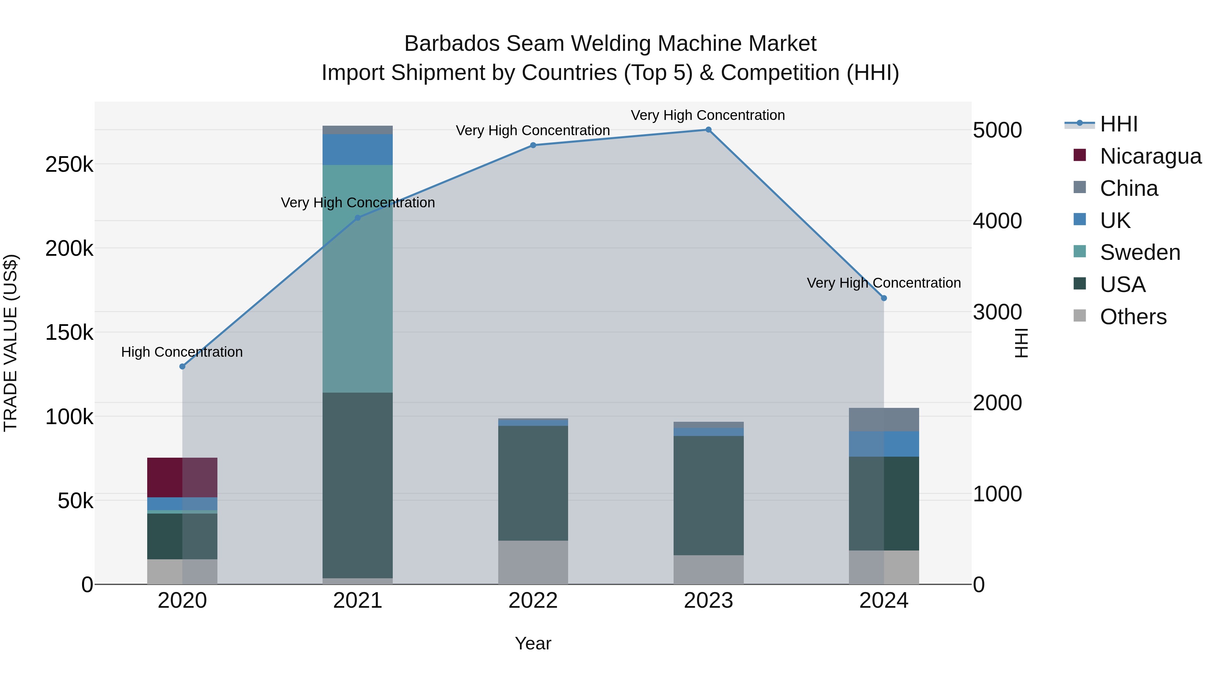This screenshot has width=1221, height=686.
Task: Click the 250k left axis tick label
Action: 69,165
